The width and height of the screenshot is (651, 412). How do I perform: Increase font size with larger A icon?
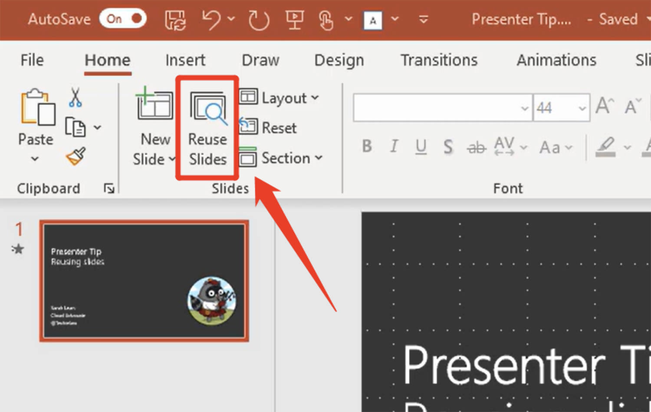pos(605,106)
